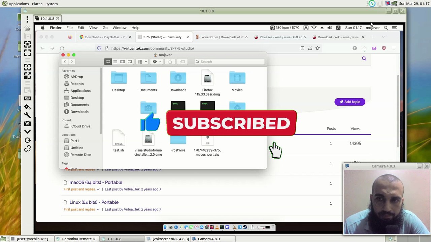Open the Help menu in macOS menu bar
Image resolution: width=431 pixels, height=242 pixels.
[135, 28]
